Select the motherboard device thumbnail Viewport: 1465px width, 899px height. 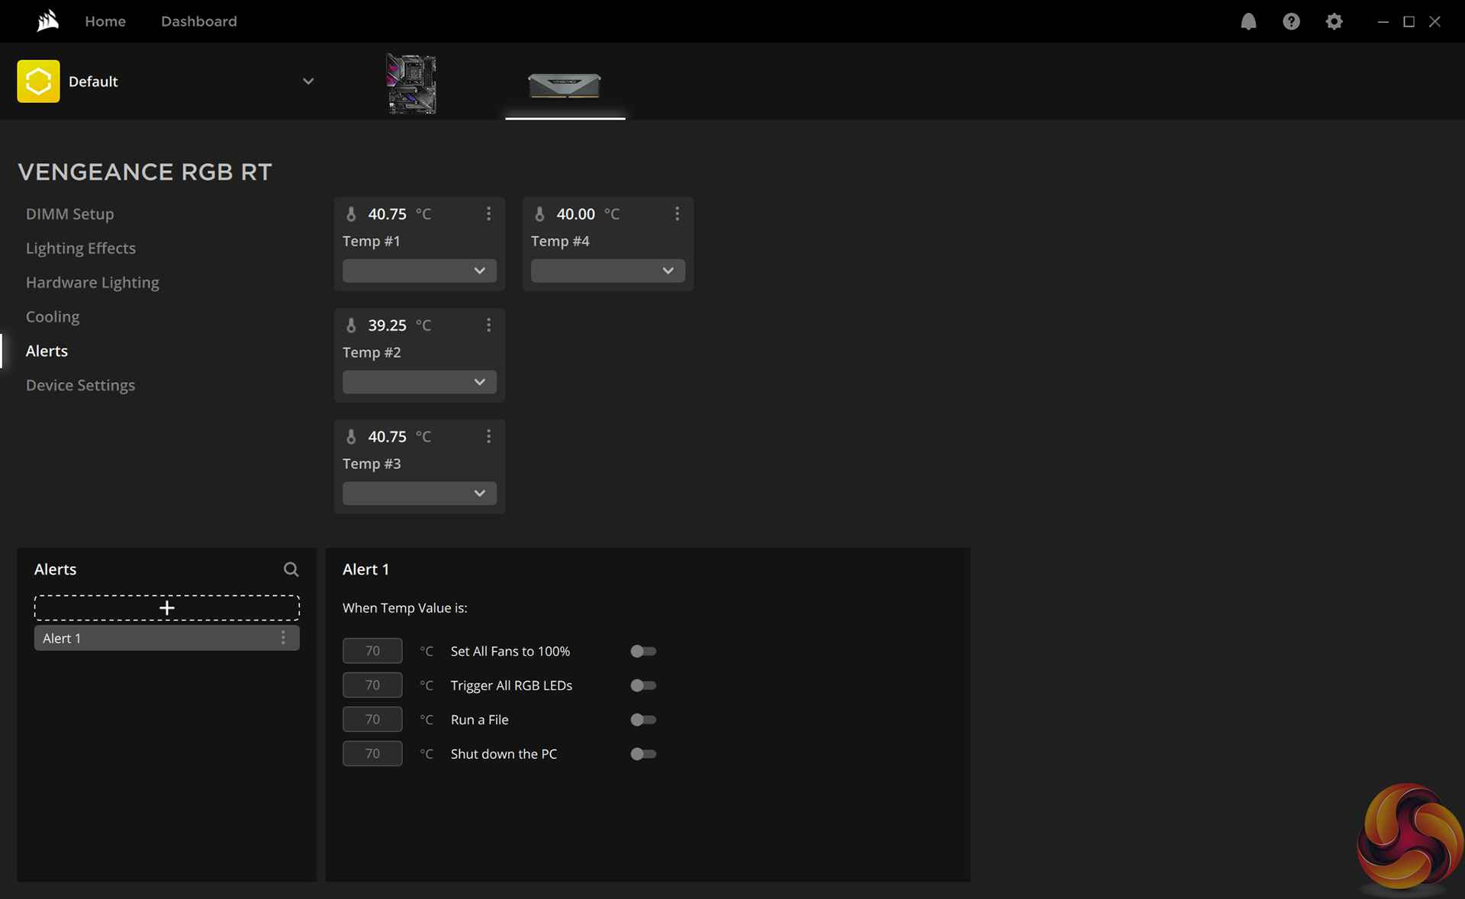coord(411,84)
